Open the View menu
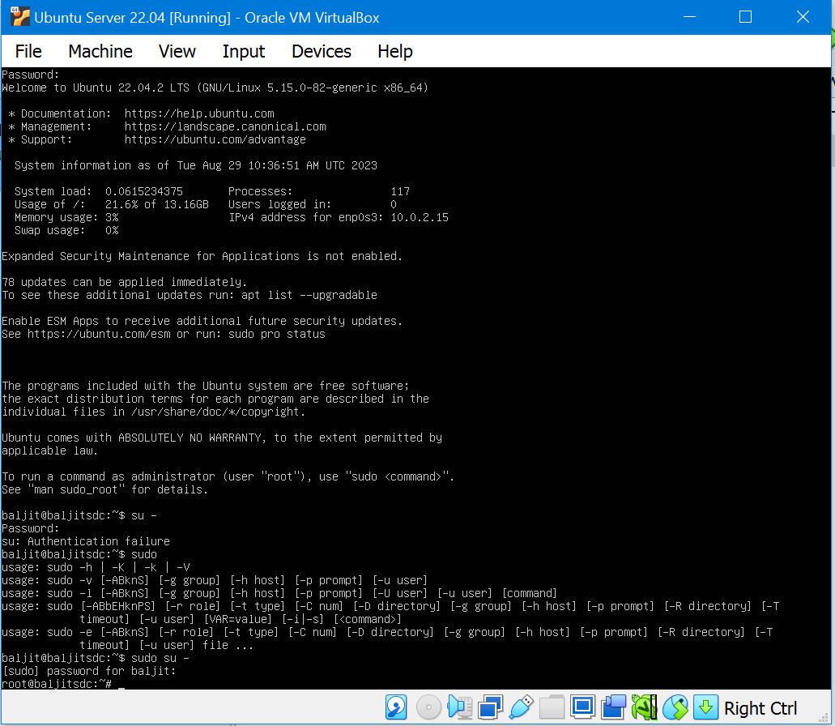The image size is (835, 726). click(177, 51)
